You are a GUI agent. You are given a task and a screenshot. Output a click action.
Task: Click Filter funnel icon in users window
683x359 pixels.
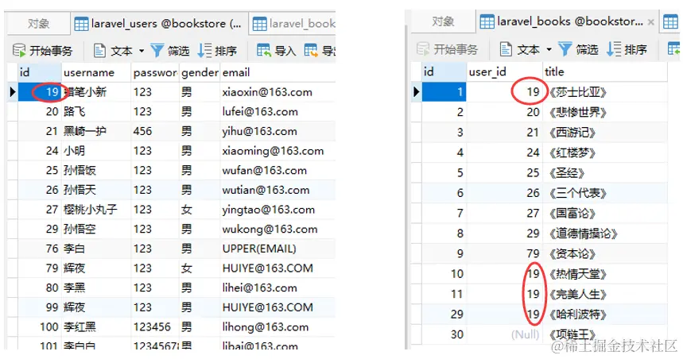157,51
